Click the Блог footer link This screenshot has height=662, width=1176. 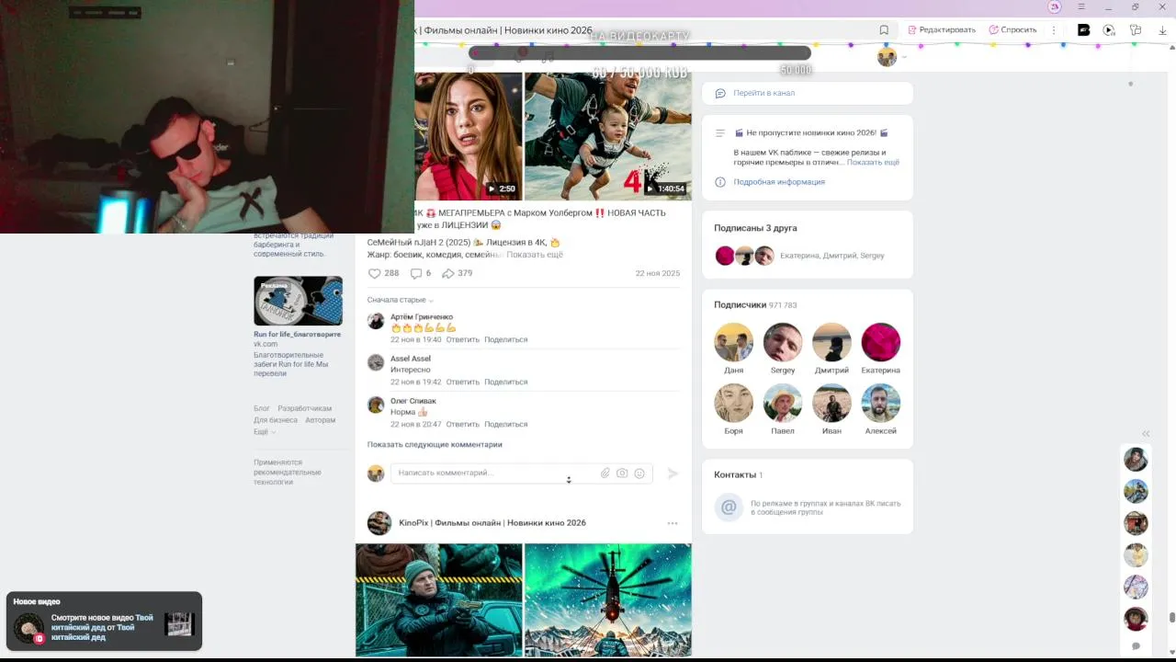pyautogui.click(x=262, y=408)
